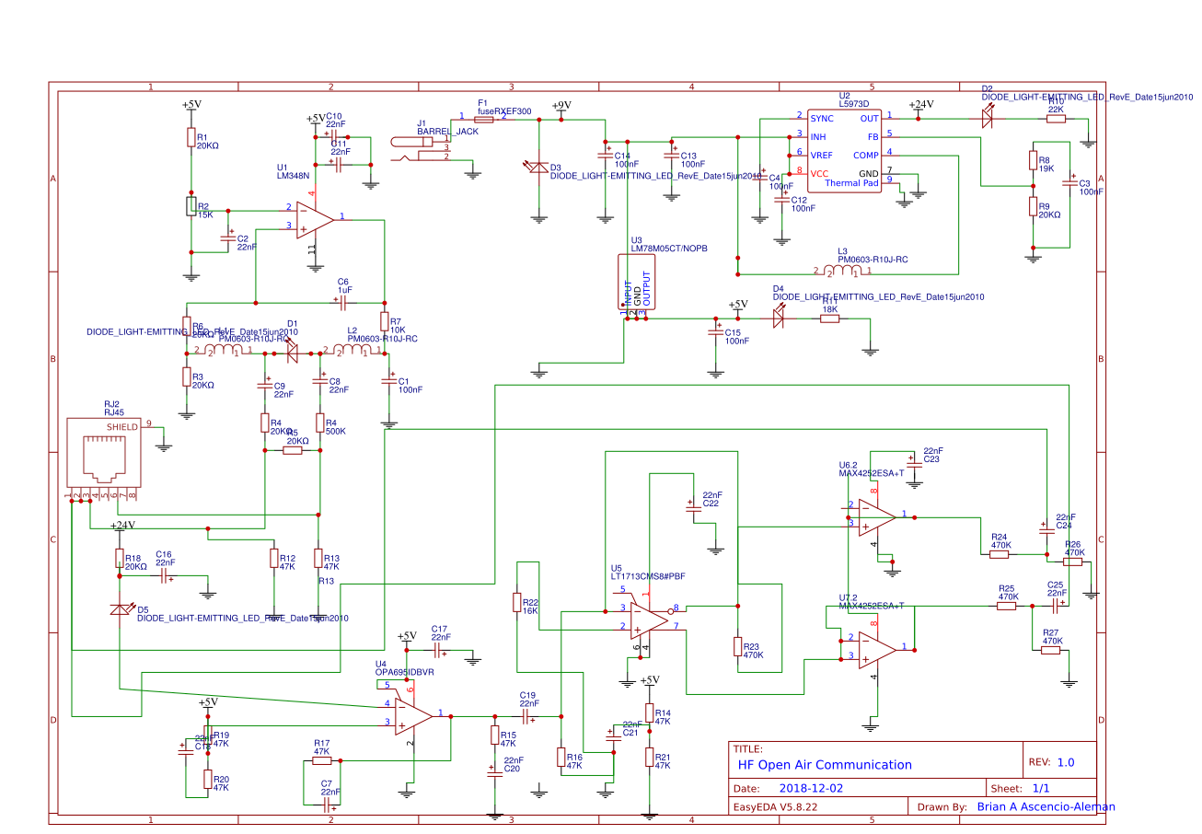Select the MAX4252ESA op-amp U7.2 symbol
Screen dimensions: 1202x834
(x=873, y=652)
